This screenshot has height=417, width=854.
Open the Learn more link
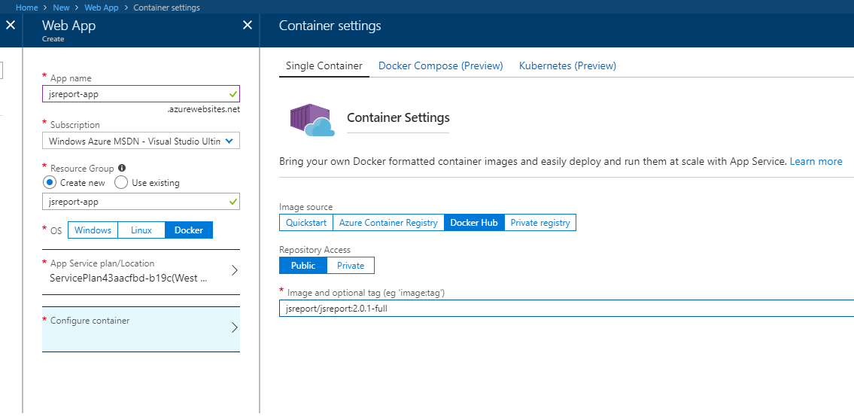pos(816,161)
